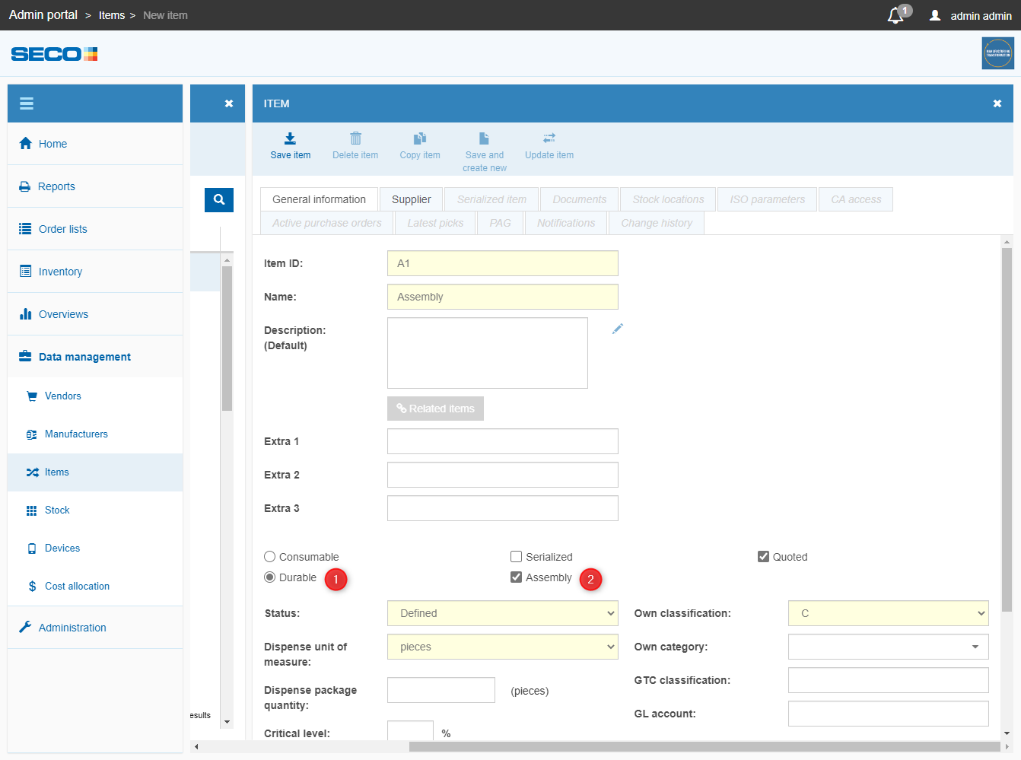Viewport: 1021px width, 760px height.
Task: Click the ISO parameters tab
Action: point(767,199)
